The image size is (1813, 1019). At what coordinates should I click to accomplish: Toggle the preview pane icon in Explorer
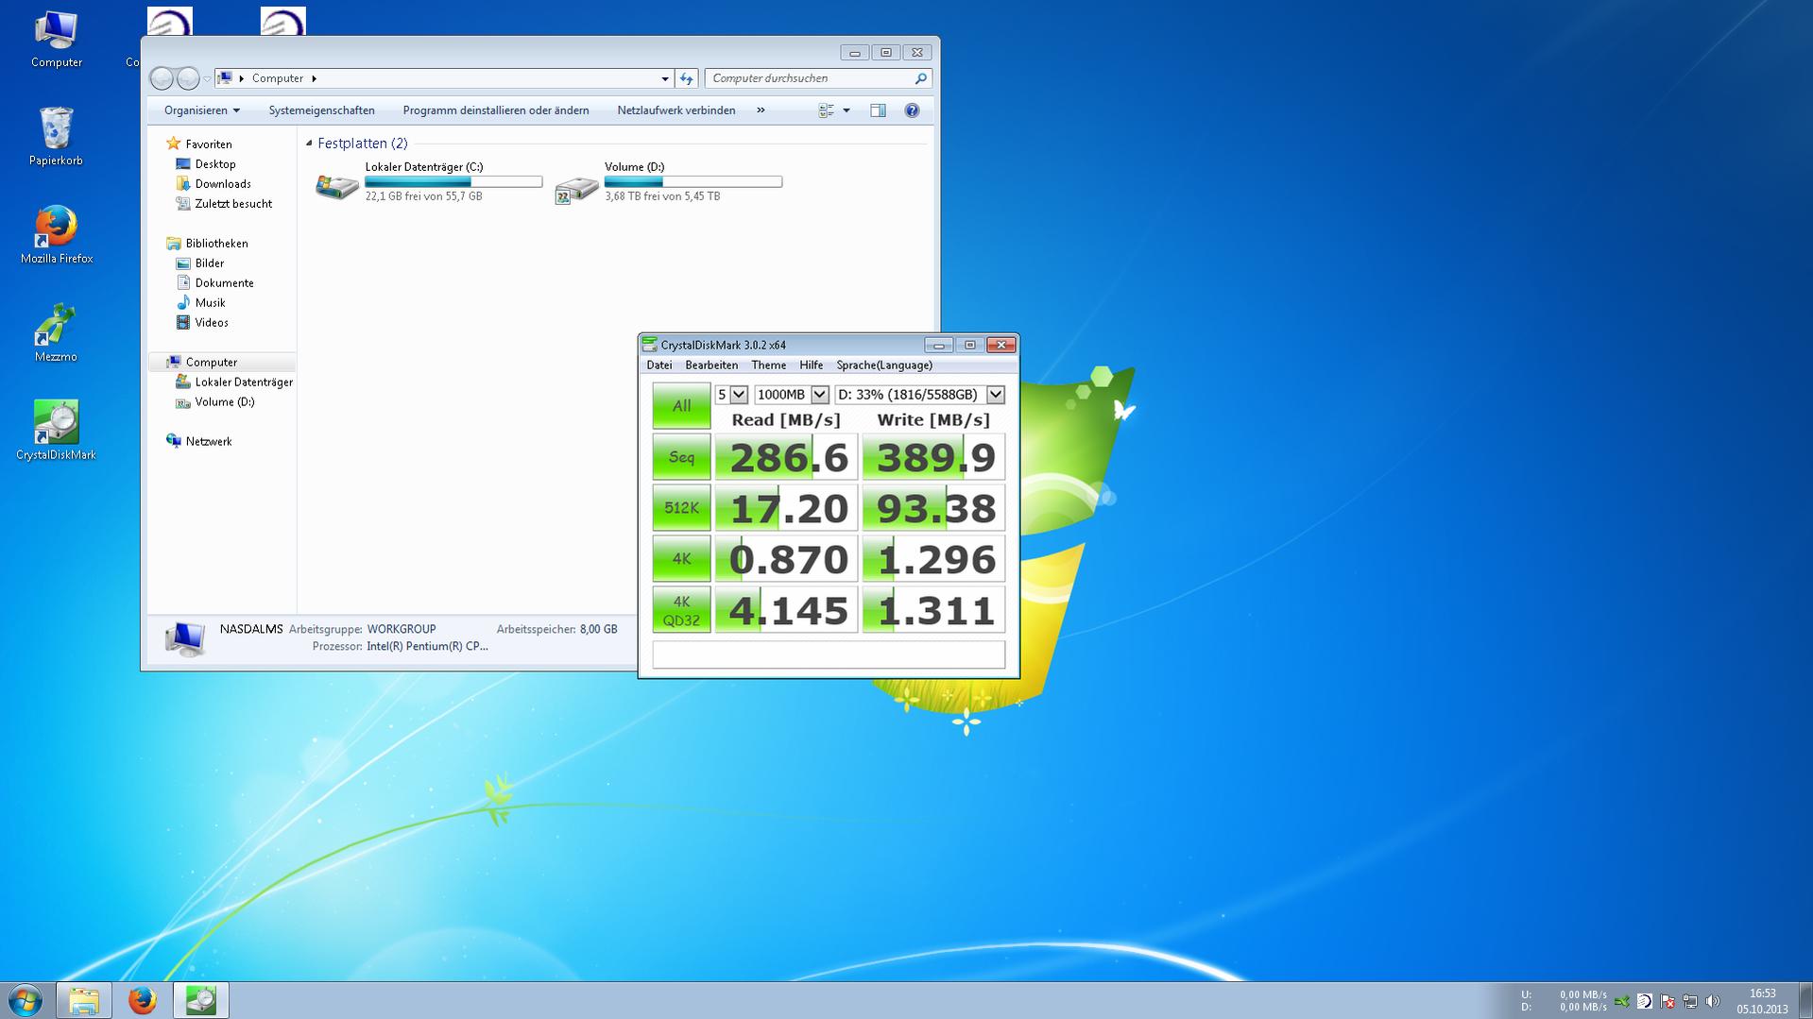coord(878,110)
